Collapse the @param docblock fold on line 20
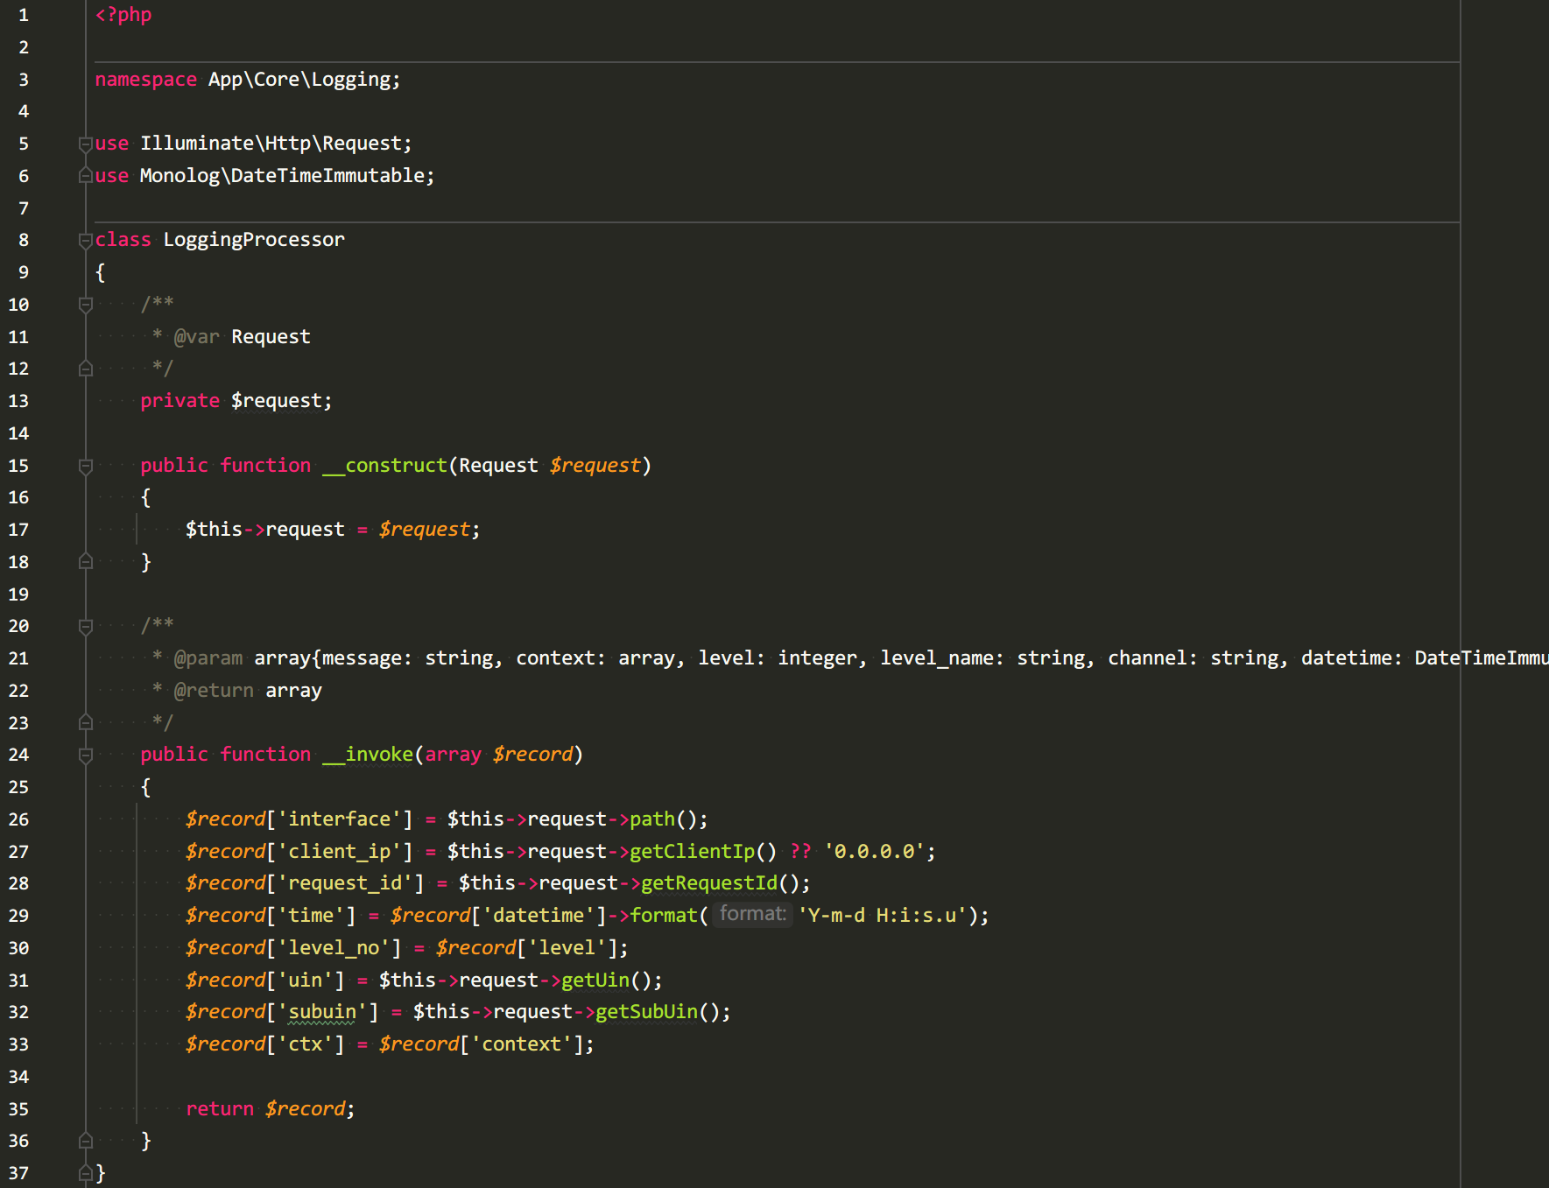 click(86, 626)
